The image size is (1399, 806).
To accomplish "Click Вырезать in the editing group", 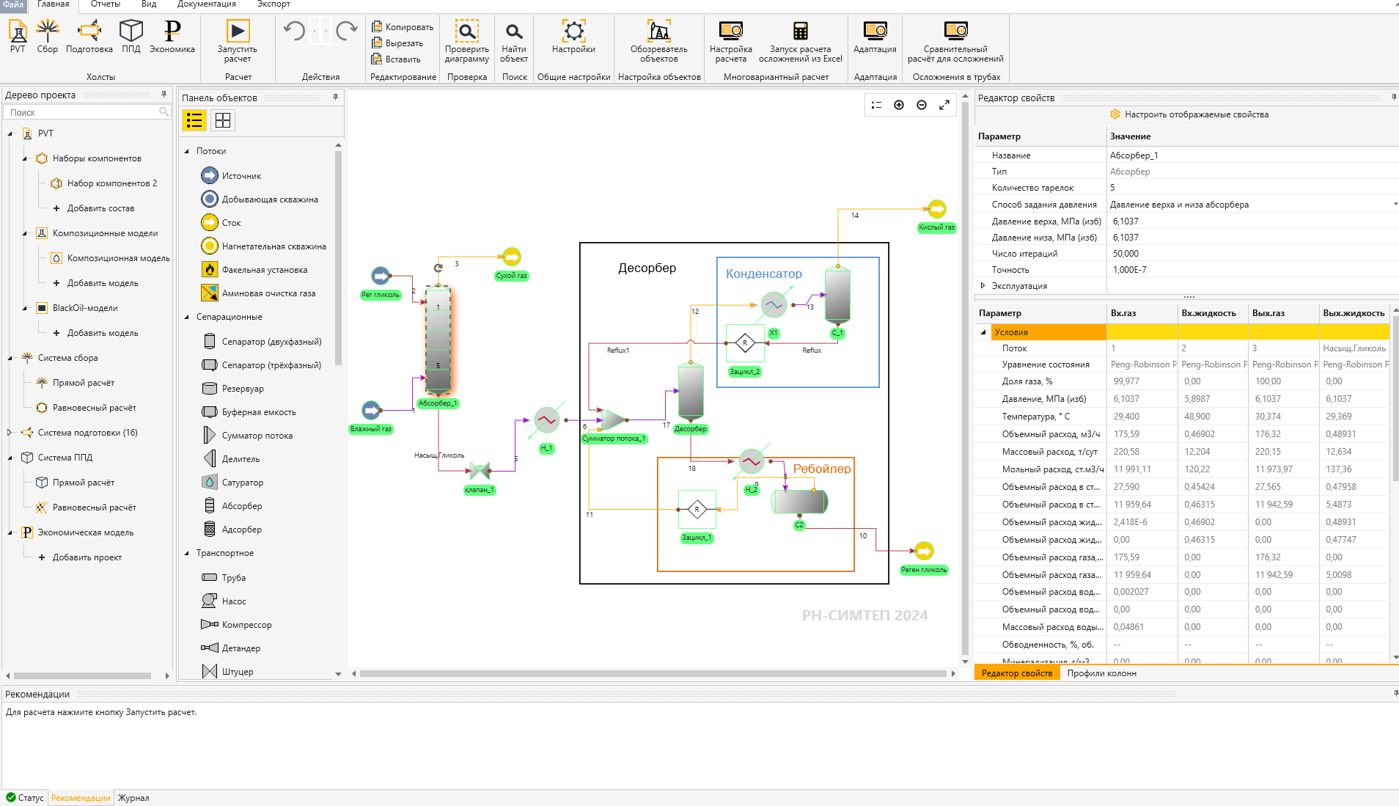I will [x=397, y=43].
